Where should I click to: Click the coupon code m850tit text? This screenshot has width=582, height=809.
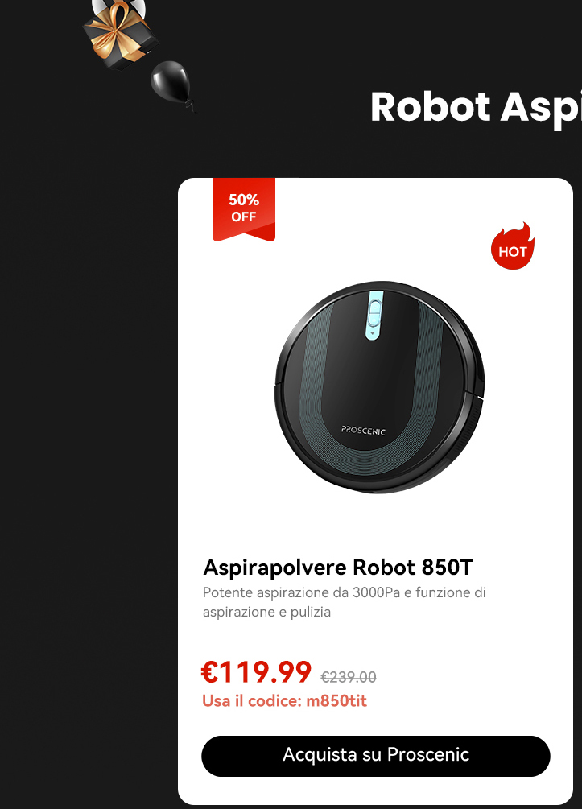coord(336,700)
